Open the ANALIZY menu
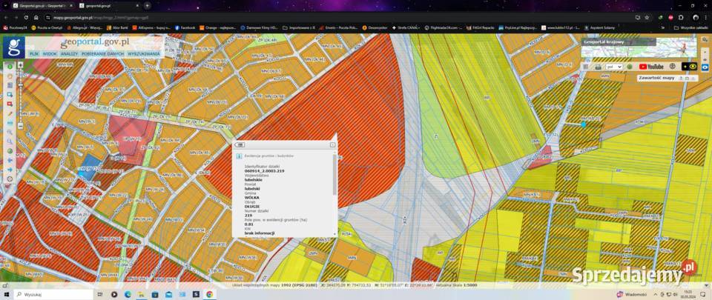Screen dimensions: 712x300 70,53
